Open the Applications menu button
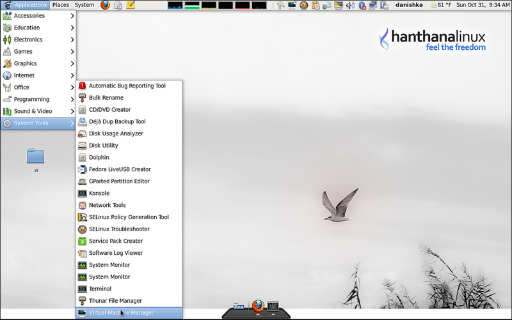Screen dimensions: 512x320 pos(25,5)
